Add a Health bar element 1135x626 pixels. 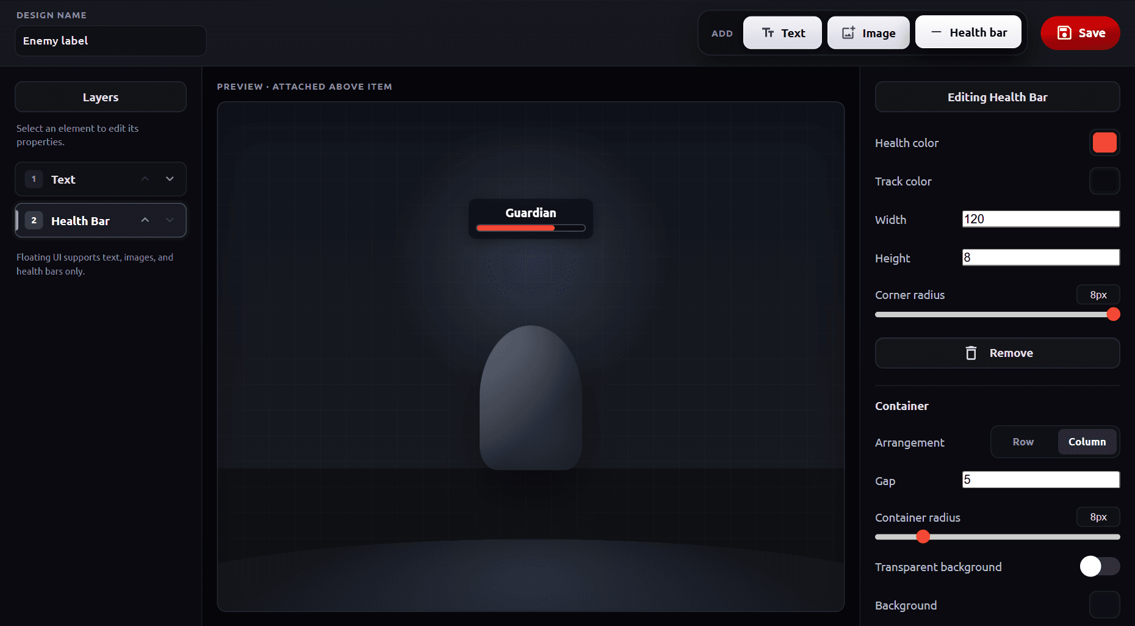click(x=968, y=32)
